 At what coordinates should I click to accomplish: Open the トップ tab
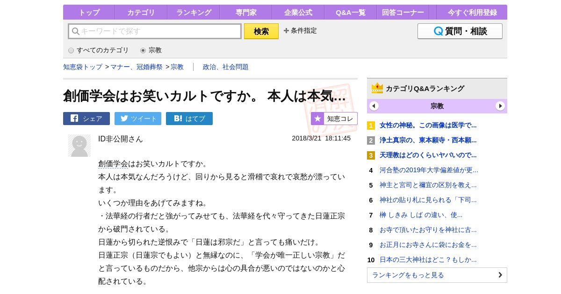(x=89, y=12)
